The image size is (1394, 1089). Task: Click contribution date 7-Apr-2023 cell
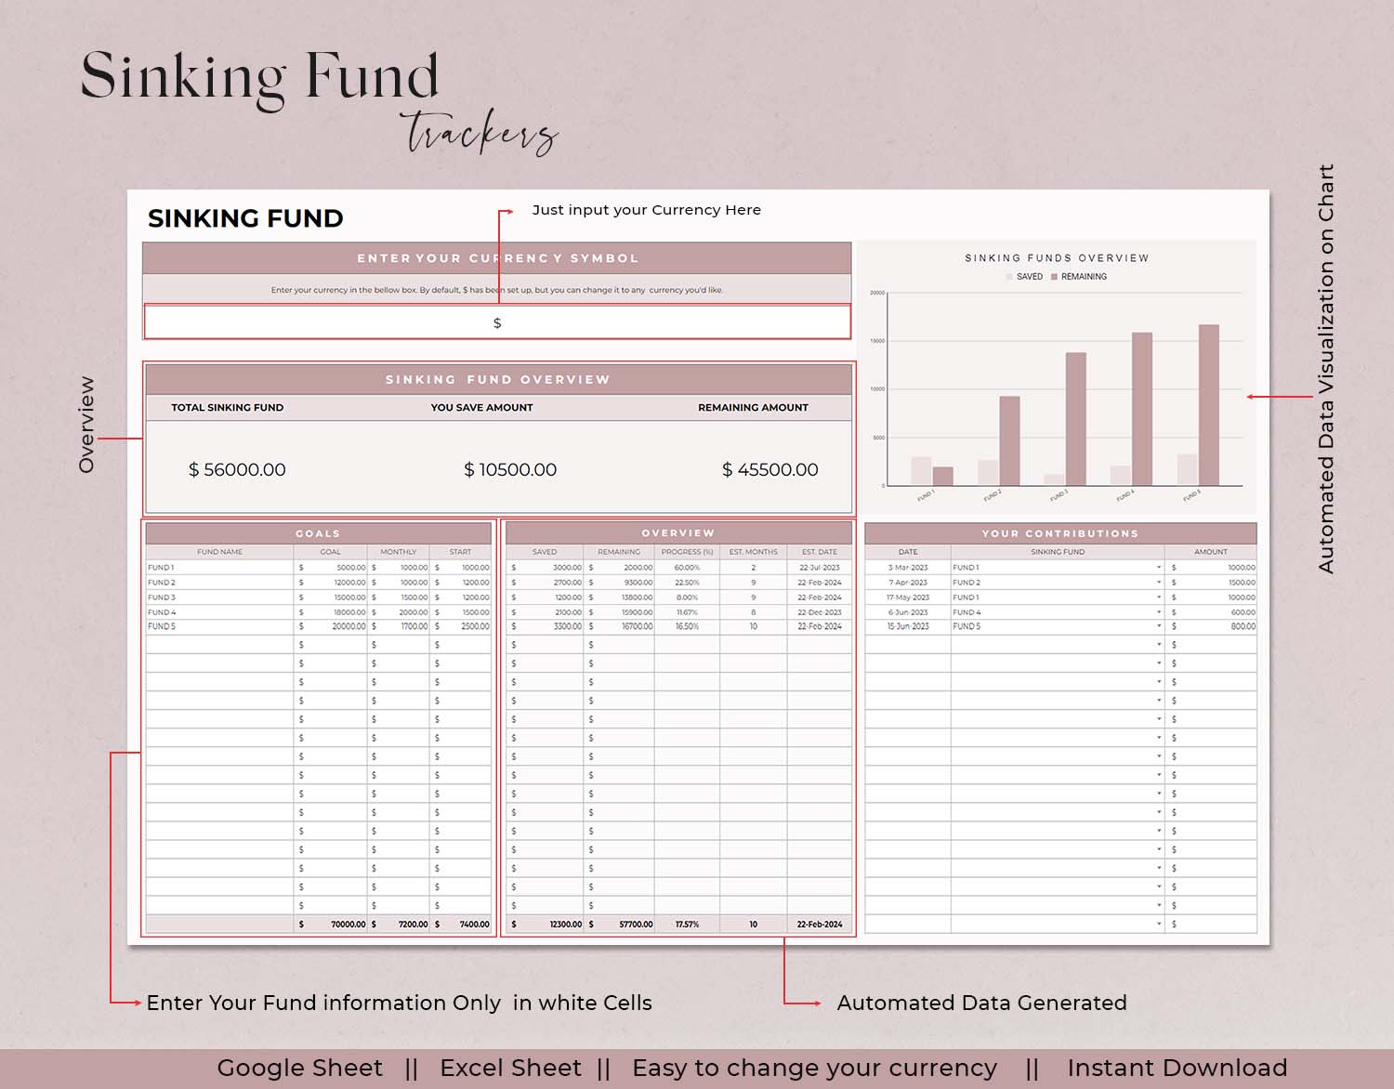[908, 583]
